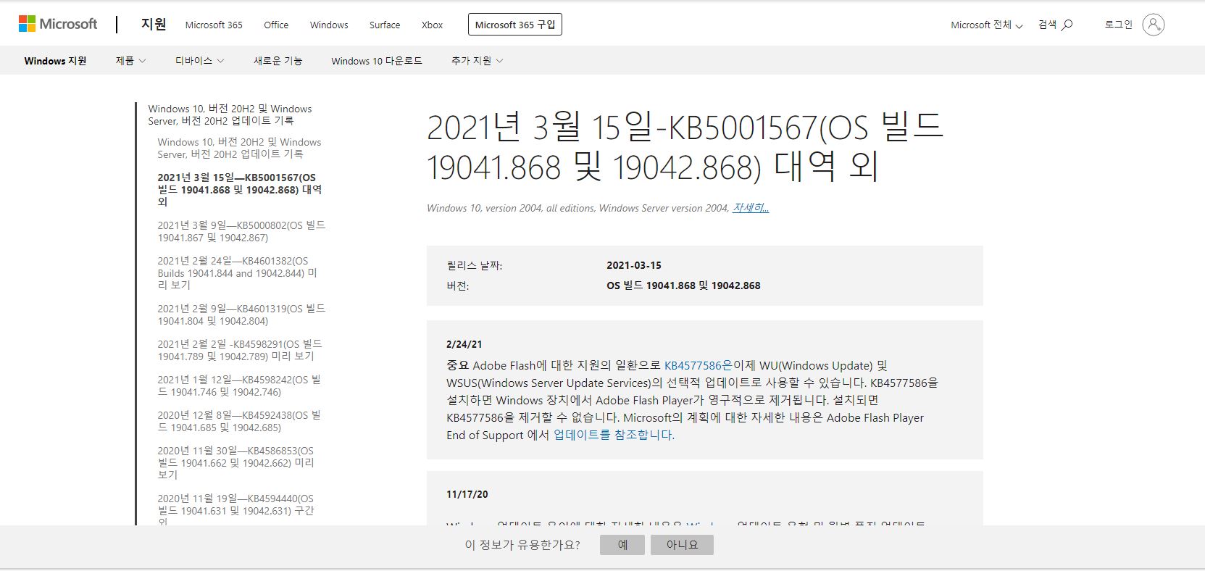Image resolution: width=1205 pixels, height=571 pixels.
Task: Click the release date value 2021-03-15
Action: pos(634,265)
